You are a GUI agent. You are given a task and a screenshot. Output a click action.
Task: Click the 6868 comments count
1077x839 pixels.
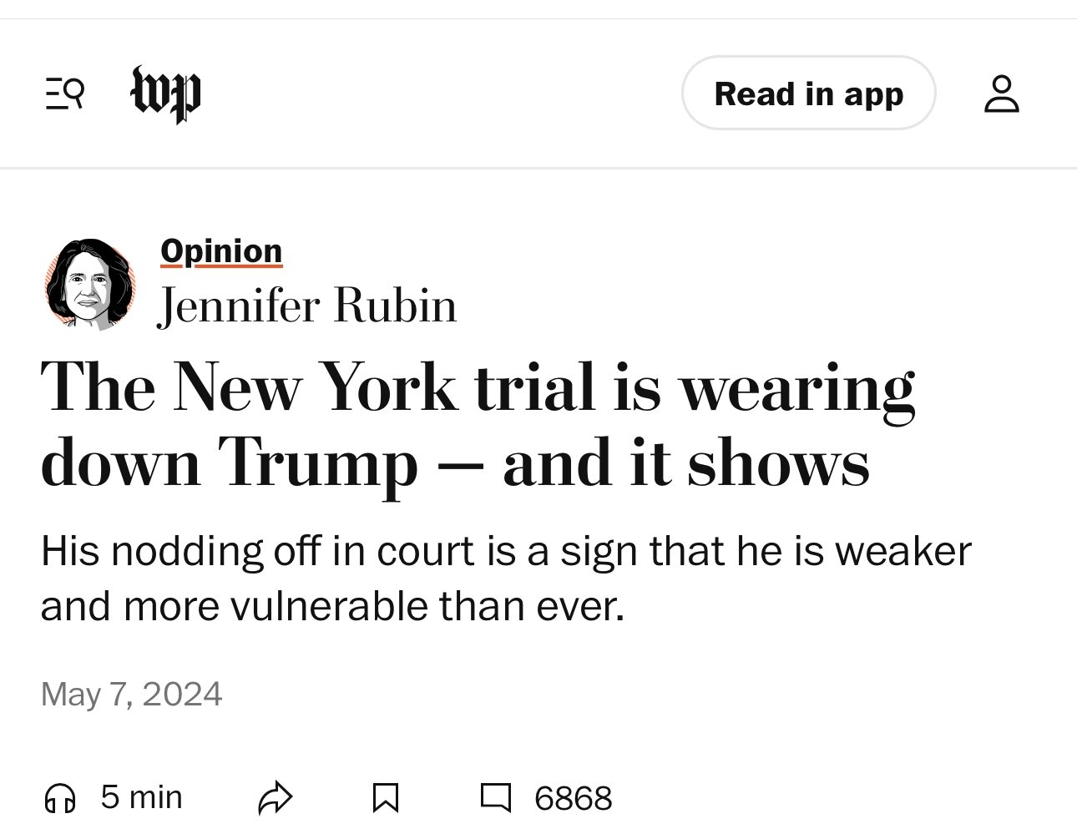pos(573,799)
